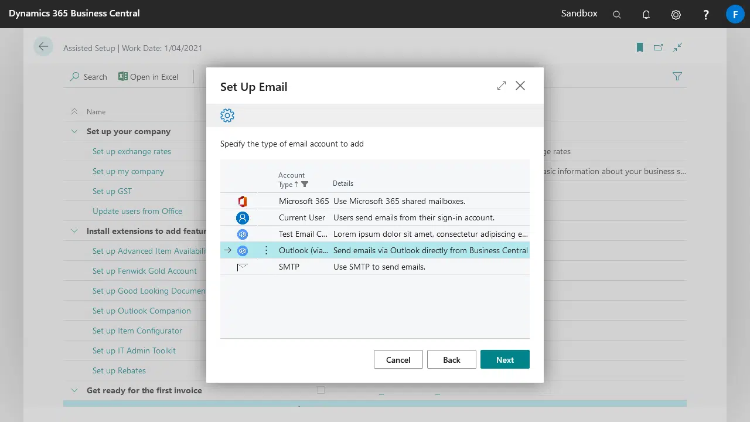
Task: Click the Microsoft 365 Office icon
Action: pos(243,201)
